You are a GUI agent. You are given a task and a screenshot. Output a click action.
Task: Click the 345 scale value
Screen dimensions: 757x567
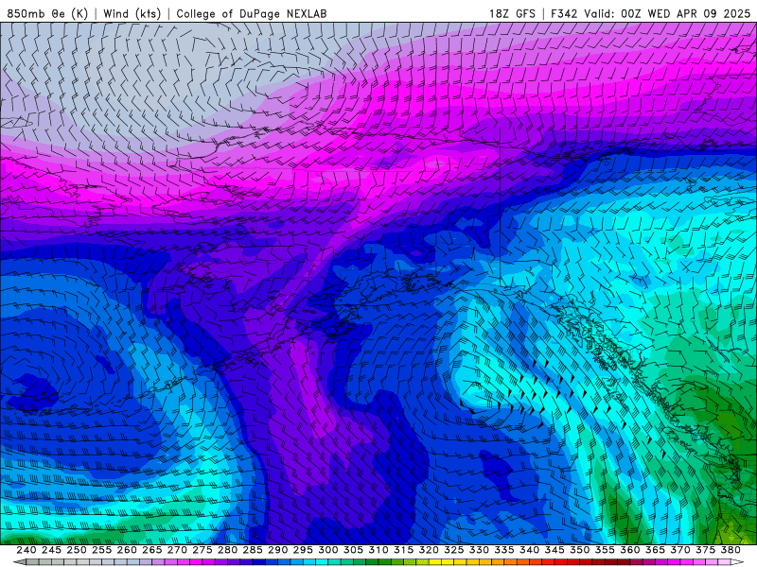pyautogui.click(x=555, y=550)
